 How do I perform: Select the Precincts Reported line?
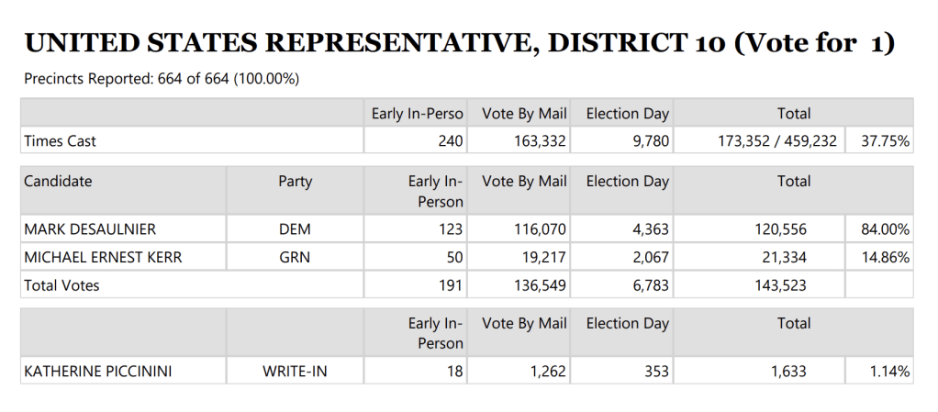pyautogui.click(x=162, y=79)
